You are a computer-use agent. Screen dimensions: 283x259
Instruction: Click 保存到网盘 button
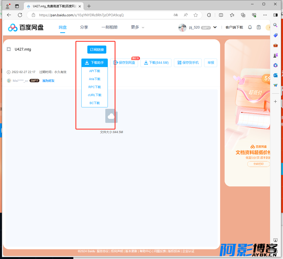click(x=124, y=63)
